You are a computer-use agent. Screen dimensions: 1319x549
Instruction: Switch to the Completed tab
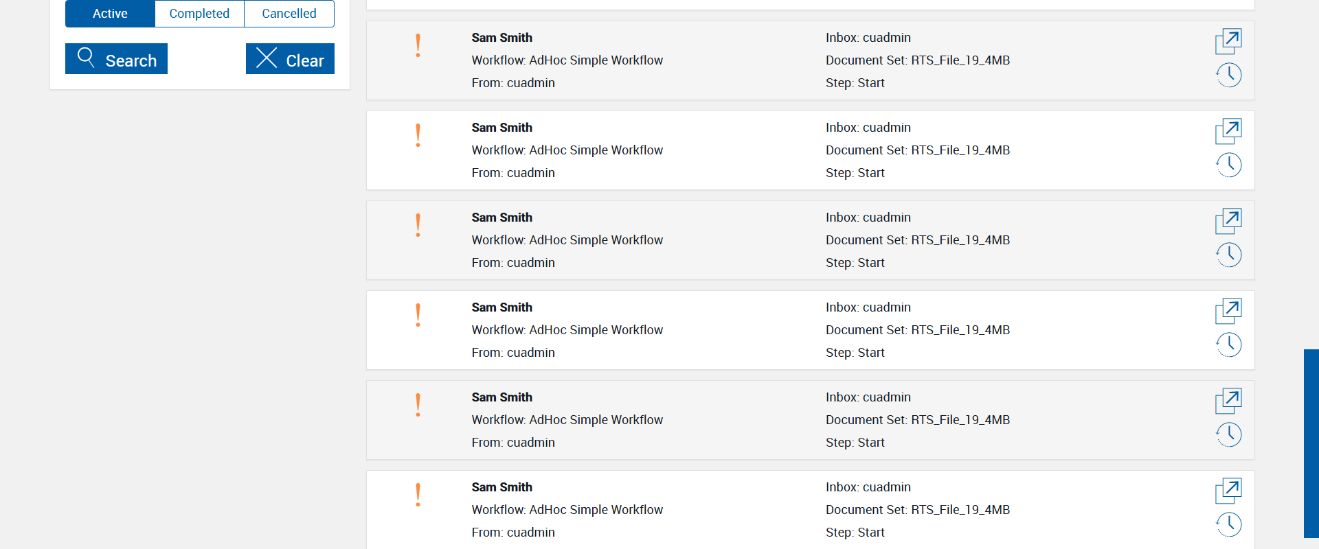(x=199, y=14)
